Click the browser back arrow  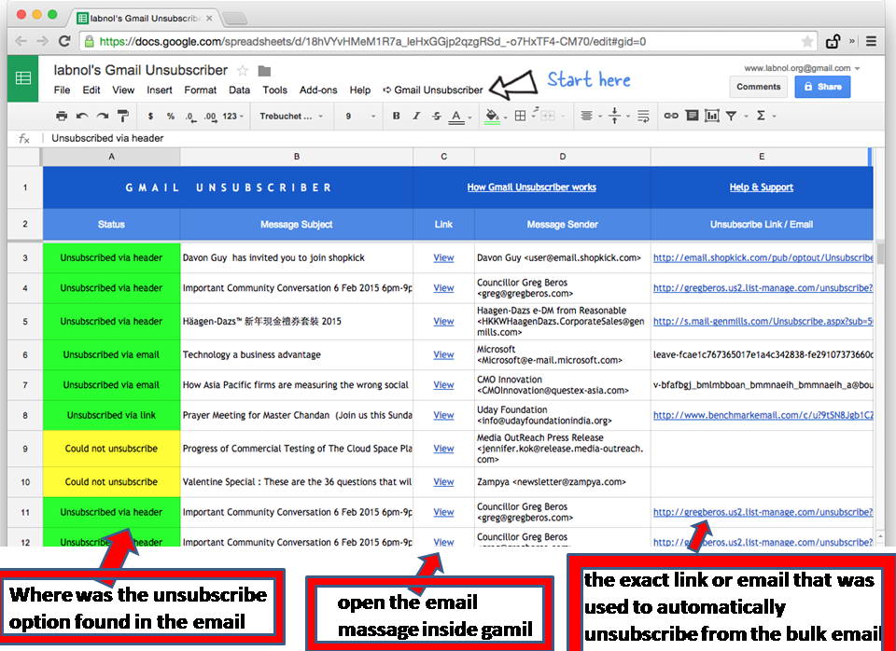point(21,41)
